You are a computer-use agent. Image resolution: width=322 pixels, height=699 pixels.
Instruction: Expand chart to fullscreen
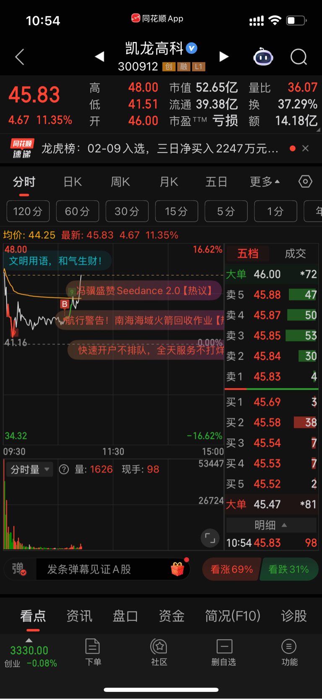[210, 538]
